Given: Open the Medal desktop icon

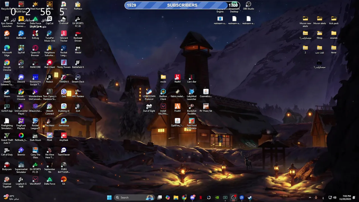Looking at the screenshot, I should (x=78, y=49).
